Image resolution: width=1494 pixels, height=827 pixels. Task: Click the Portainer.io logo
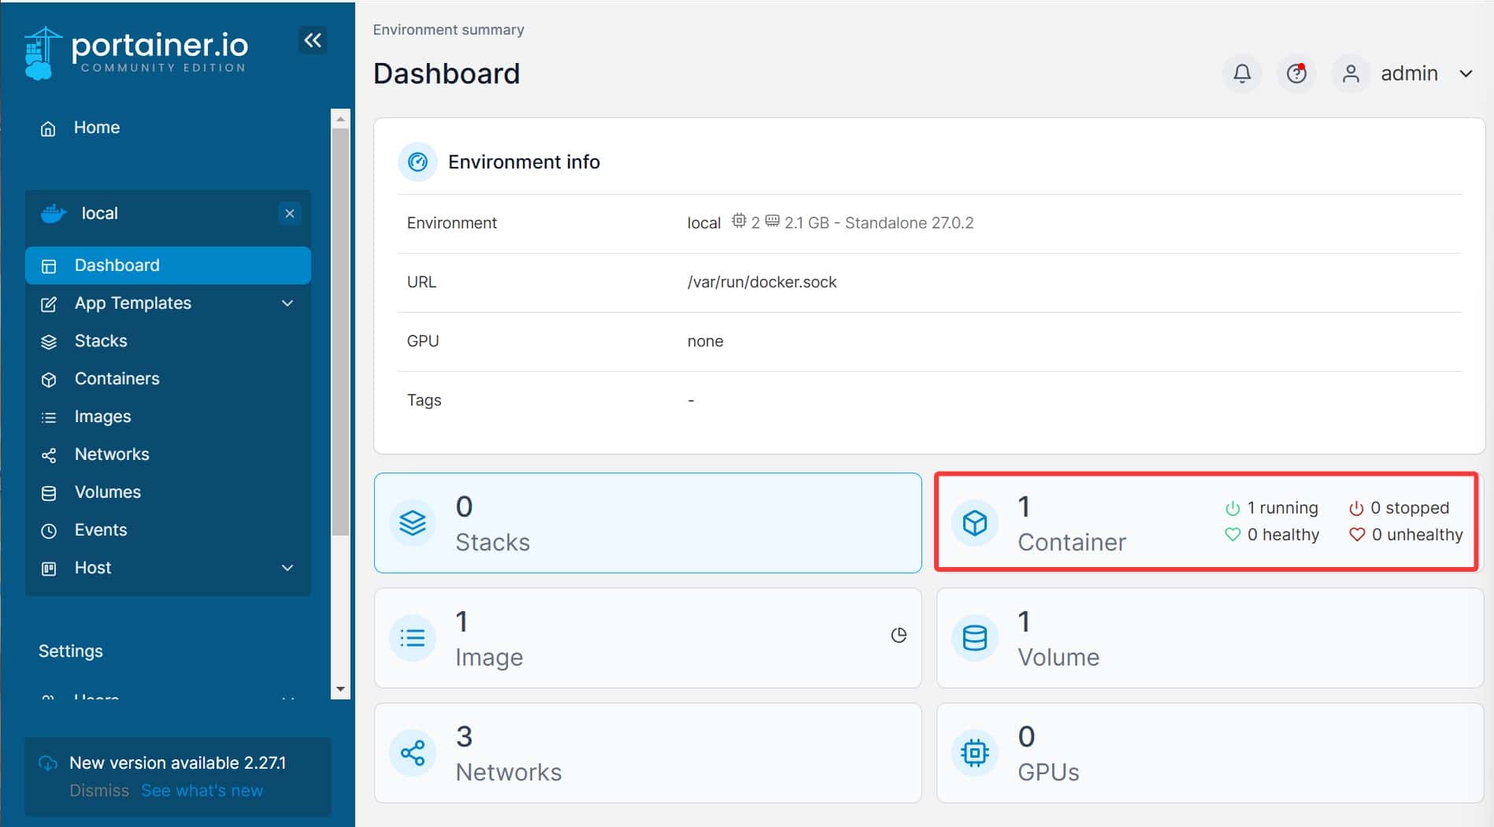(x=136, y=52)
